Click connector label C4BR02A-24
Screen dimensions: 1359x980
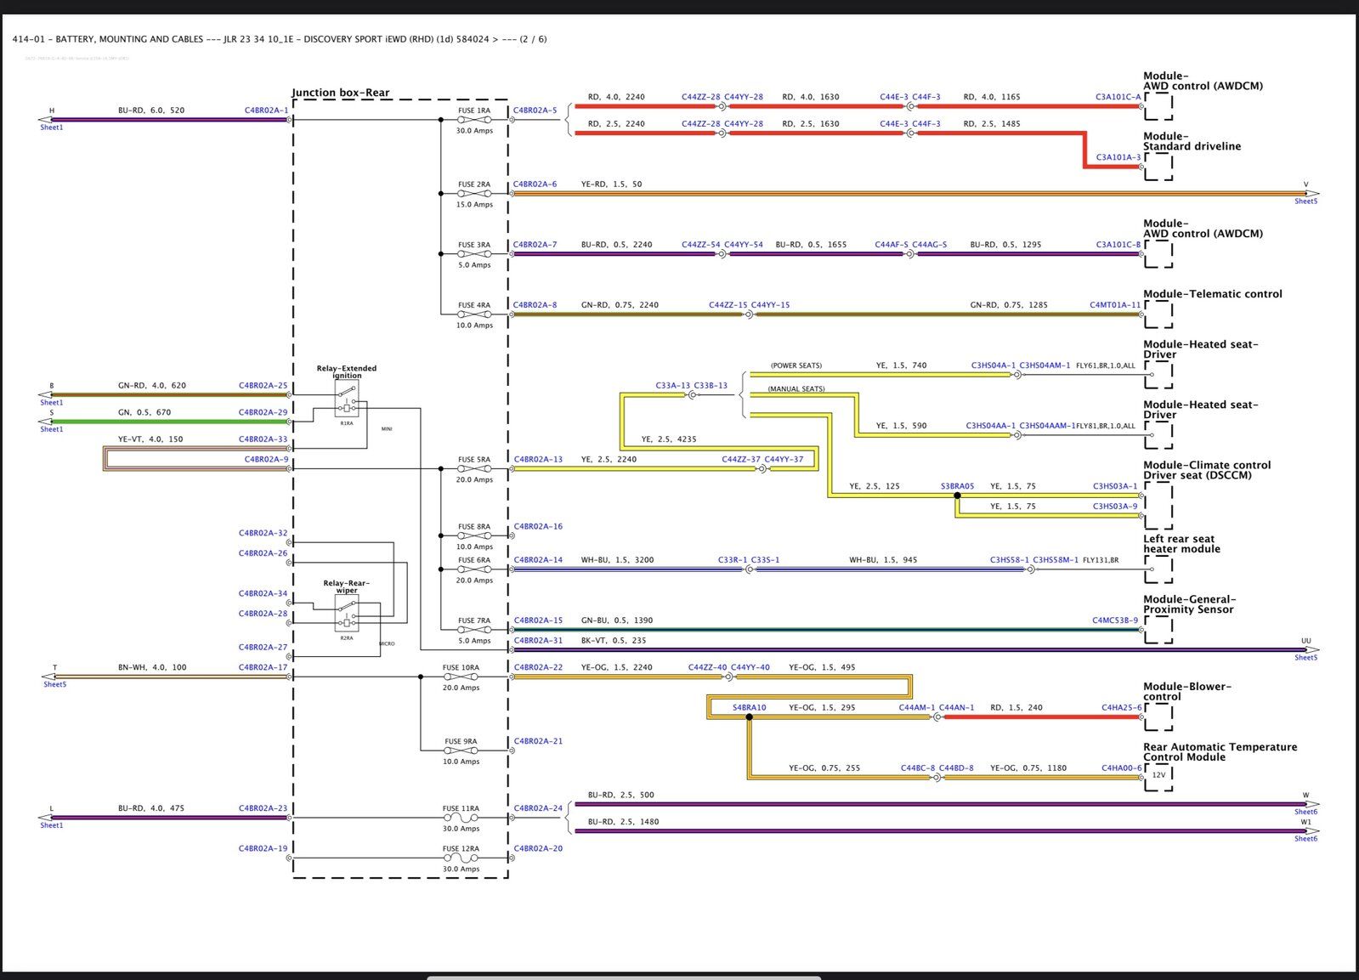coord(538,808)
